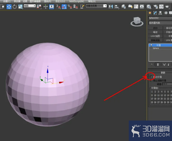Open the Curve Editor icon
The image size is (172, 141).
point(136,7)
